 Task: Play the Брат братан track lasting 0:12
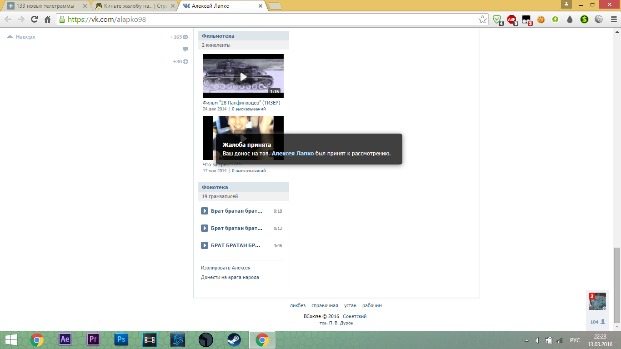205,228
